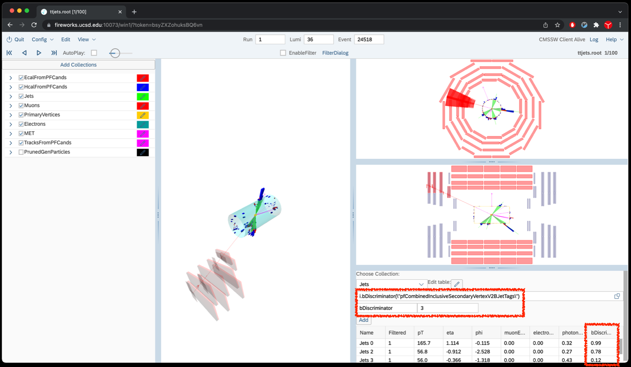
Task: Check the PrunedGenParticles checkbox
Action: click(21, 152)
